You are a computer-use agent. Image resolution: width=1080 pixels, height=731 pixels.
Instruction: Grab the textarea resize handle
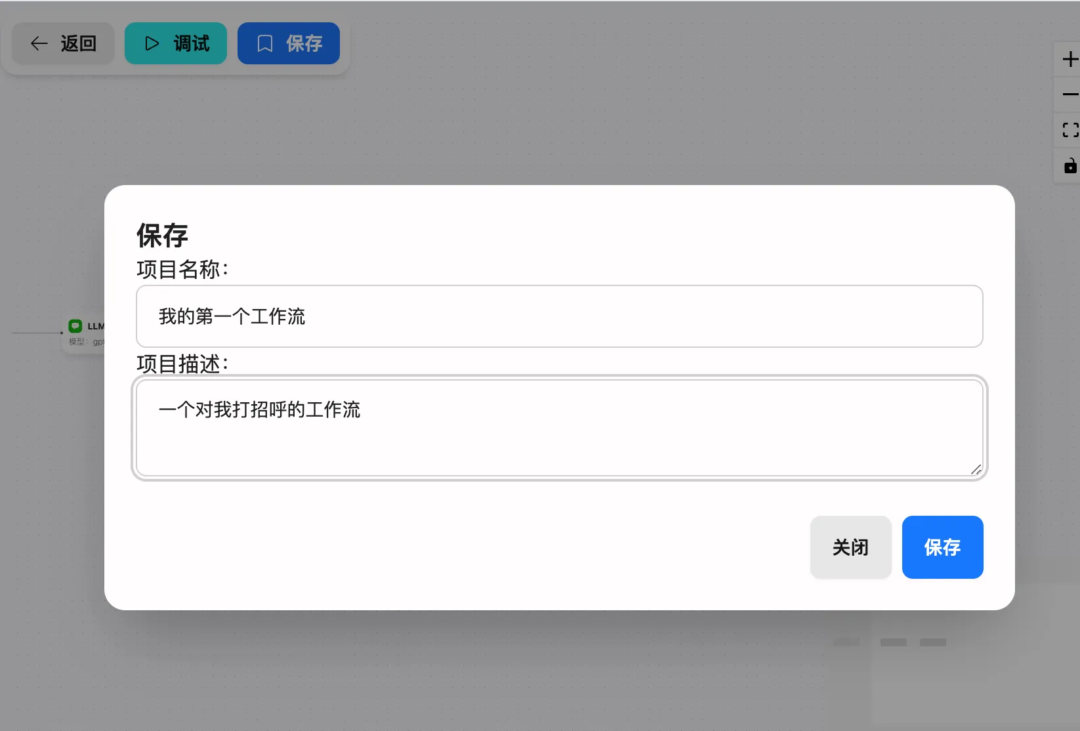point(976,469)
